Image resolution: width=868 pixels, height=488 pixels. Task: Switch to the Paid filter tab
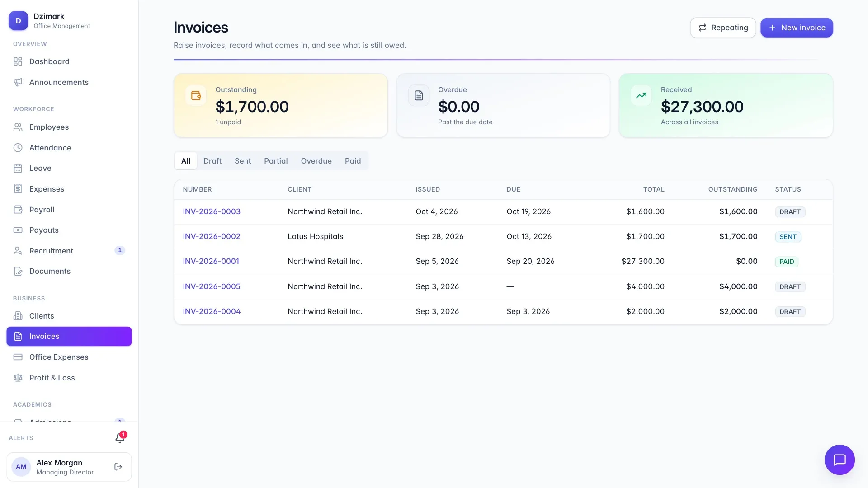(353, 161)
